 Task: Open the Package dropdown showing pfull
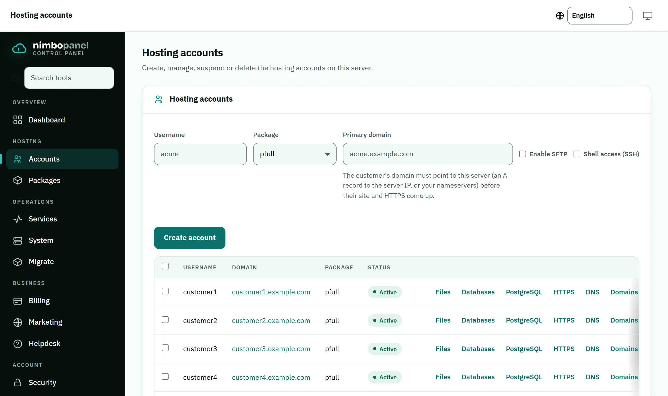295,154
